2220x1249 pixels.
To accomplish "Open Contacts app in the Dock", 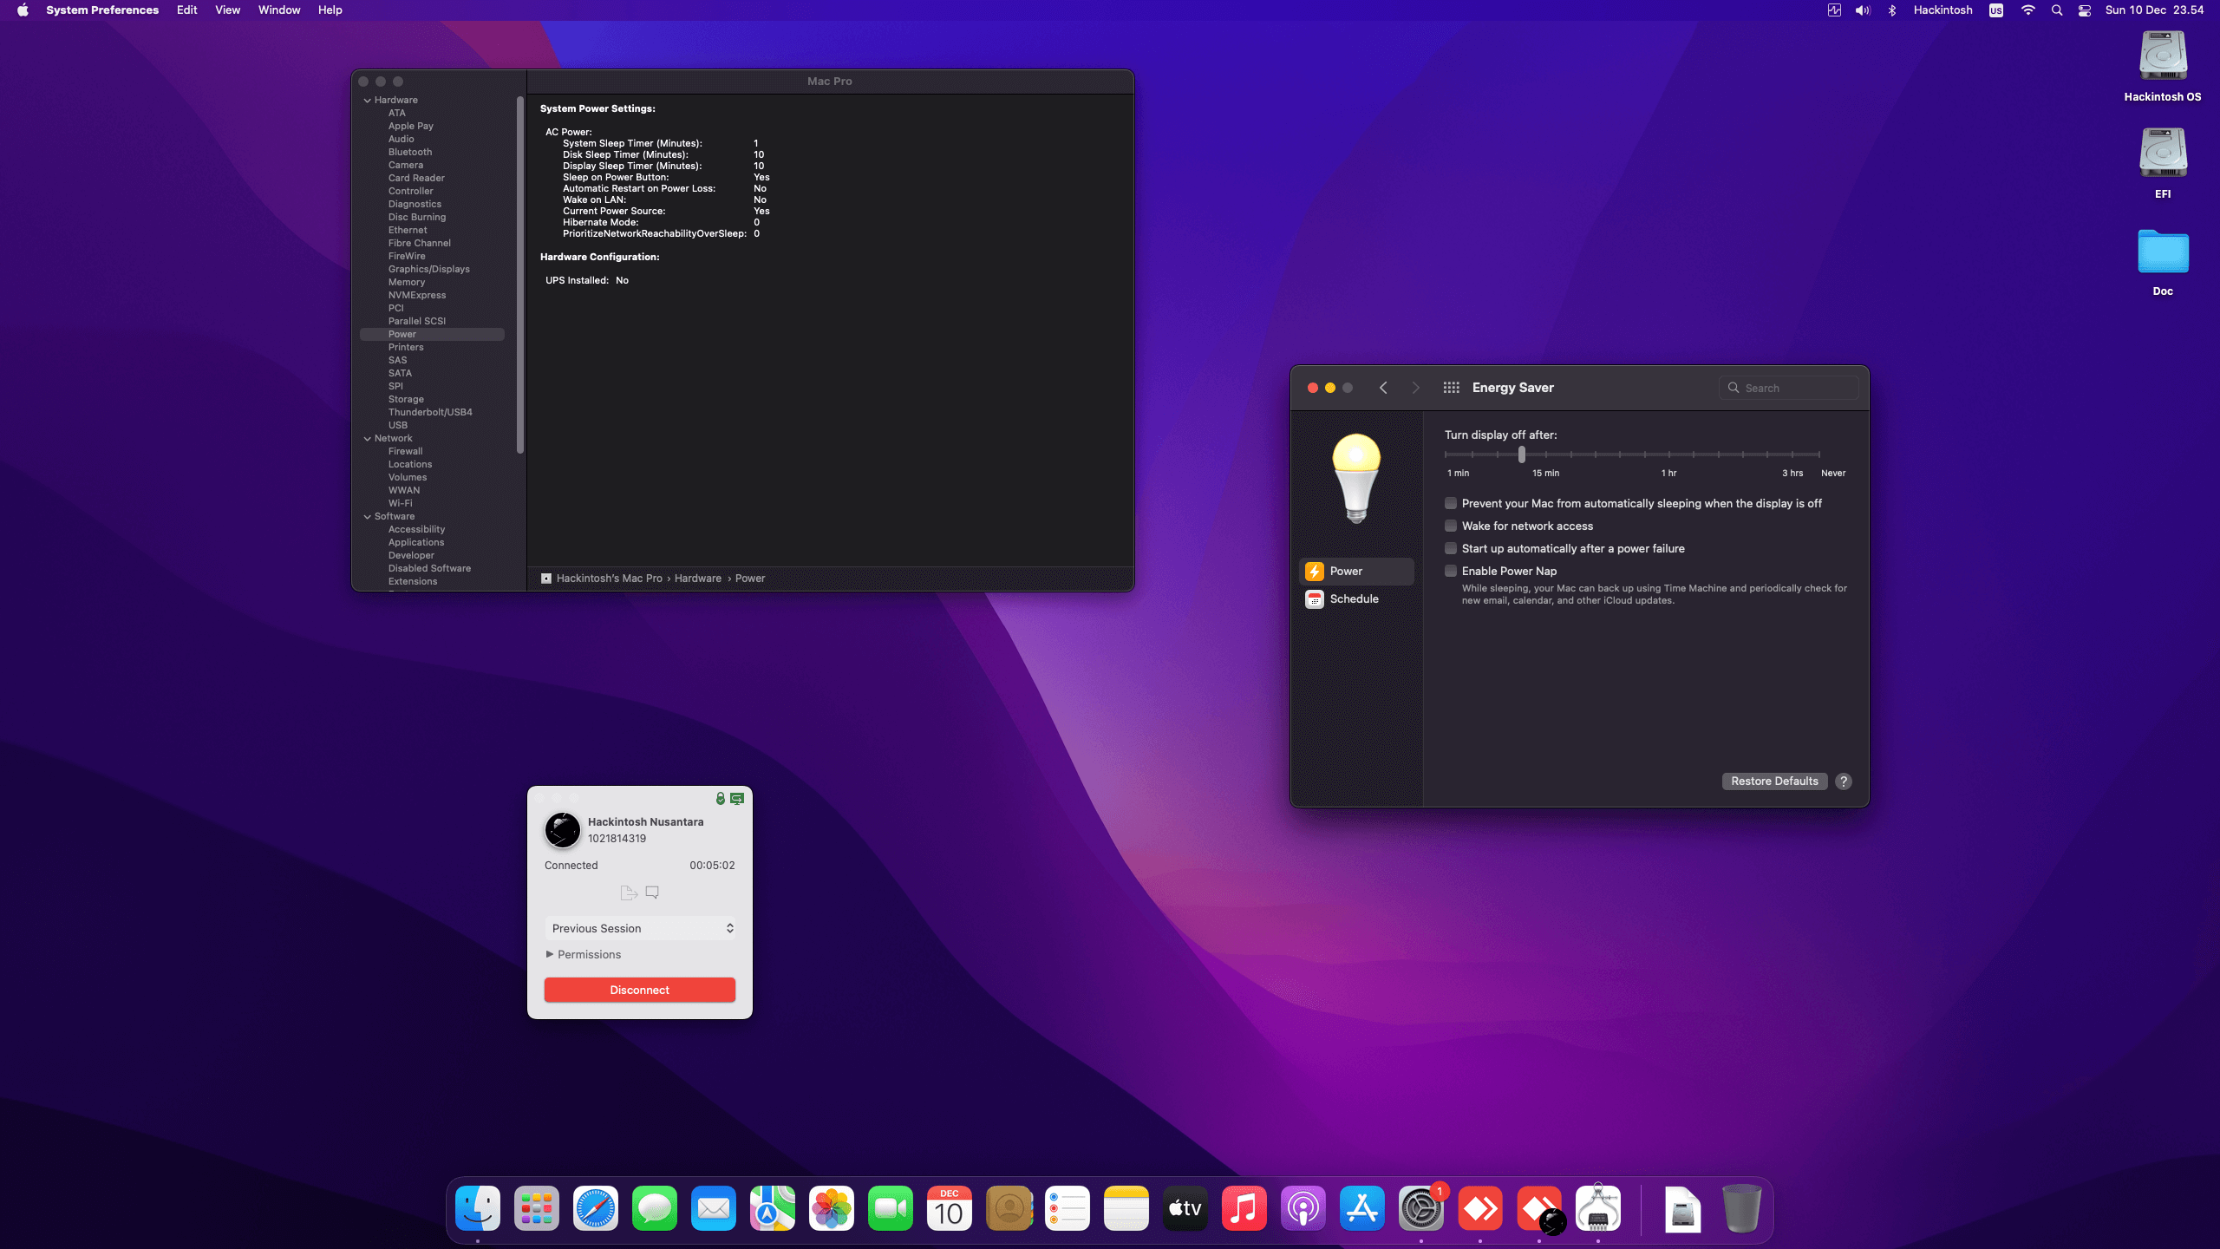I will 1009,1208.
